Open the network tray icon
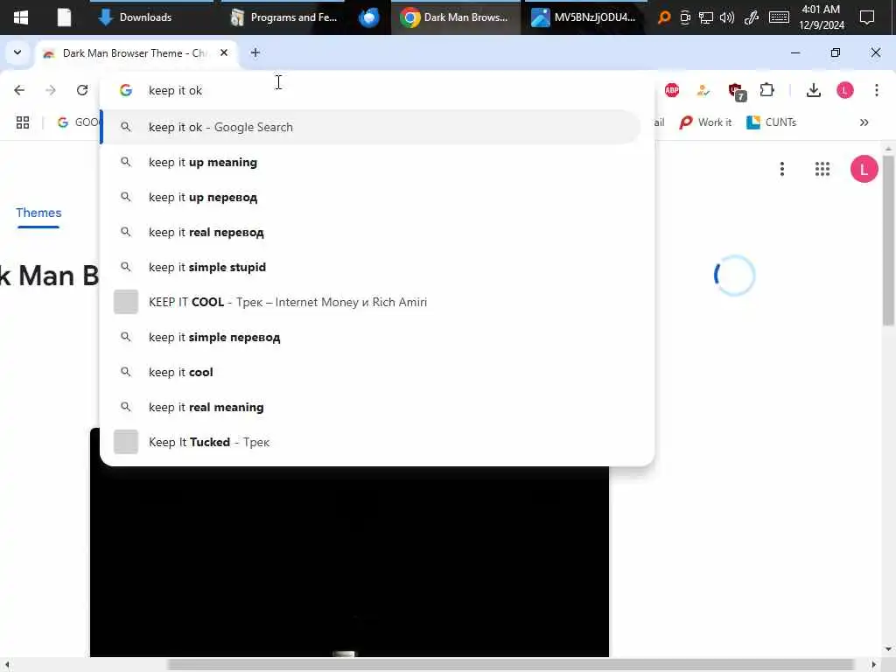Screen dimensions: 896x672 [706, 17]
